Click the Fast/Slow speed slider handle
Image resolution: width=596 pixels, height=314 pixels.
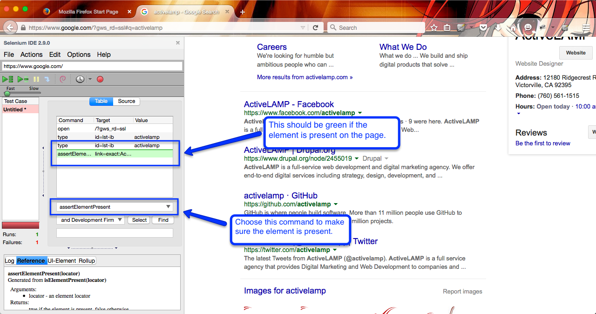(x=7, y=94)
